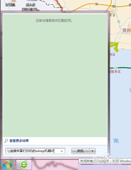Image resolution: width=131 pixels, height=170 pixels.
Task: Open the Windows Start orb
Action: coord(7,165)
